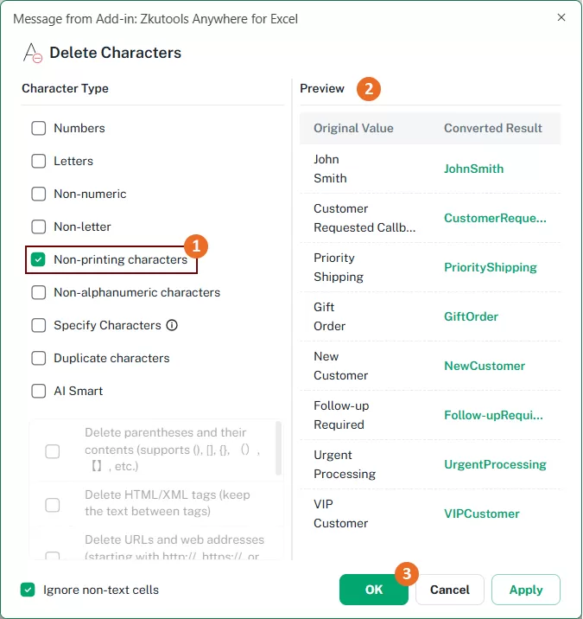Select the Follow-upRequi... converted result
This screenshot has width=583, height=619.
tap(493, 415)
